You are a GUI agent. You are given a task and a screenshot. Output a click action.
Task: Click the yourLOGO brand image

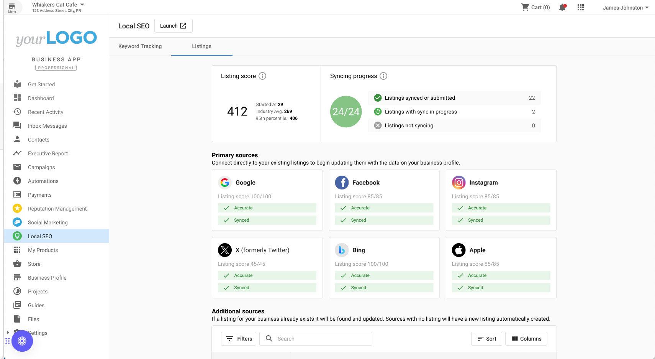(x=56, y=38)
